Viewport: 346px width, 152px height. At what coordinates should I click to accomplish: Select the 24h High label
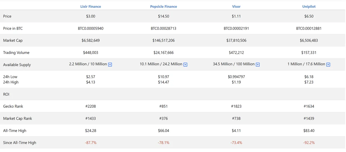11,82
